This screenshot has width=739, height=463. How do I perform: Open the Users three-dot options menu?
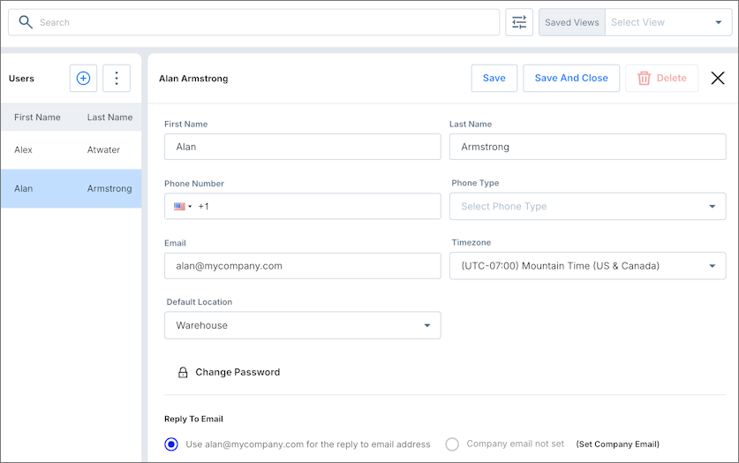117,79
